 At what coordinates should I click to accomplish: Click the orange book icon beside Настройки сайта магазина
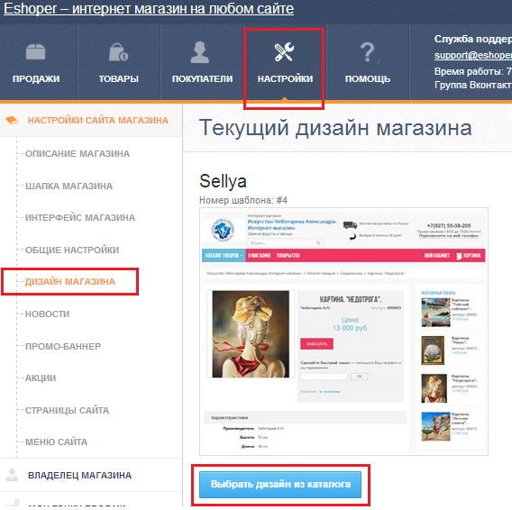click(12, 120)
